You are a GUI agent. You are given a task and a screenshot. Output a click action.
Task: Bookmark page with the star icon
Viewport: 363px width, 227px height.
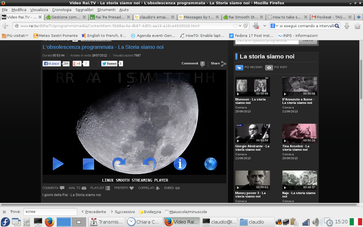tap(235, 26)
